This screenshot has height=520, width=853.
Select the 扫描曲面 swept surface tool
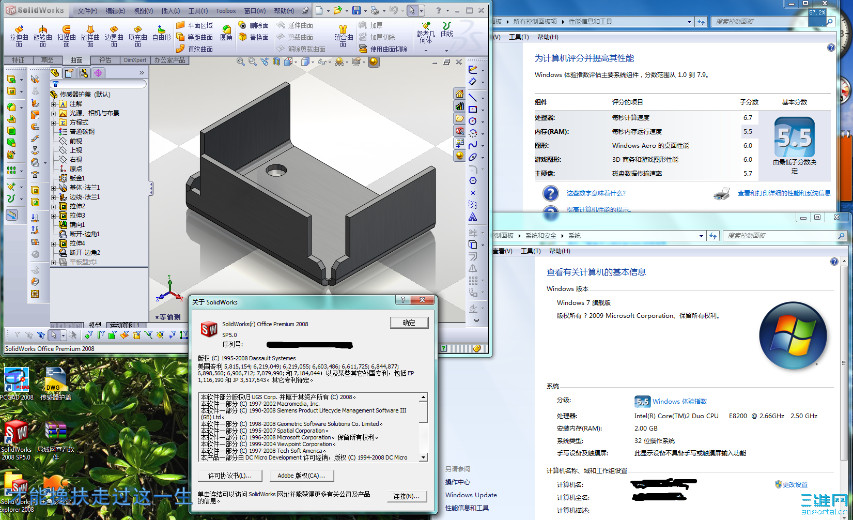pyautogui.click(x=66, y=35)
